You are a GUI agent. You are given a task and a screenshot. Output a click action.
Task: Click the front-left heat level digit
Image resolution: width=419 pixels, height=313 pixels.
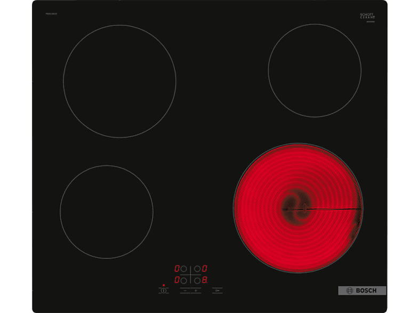click(x=177, y=279)
